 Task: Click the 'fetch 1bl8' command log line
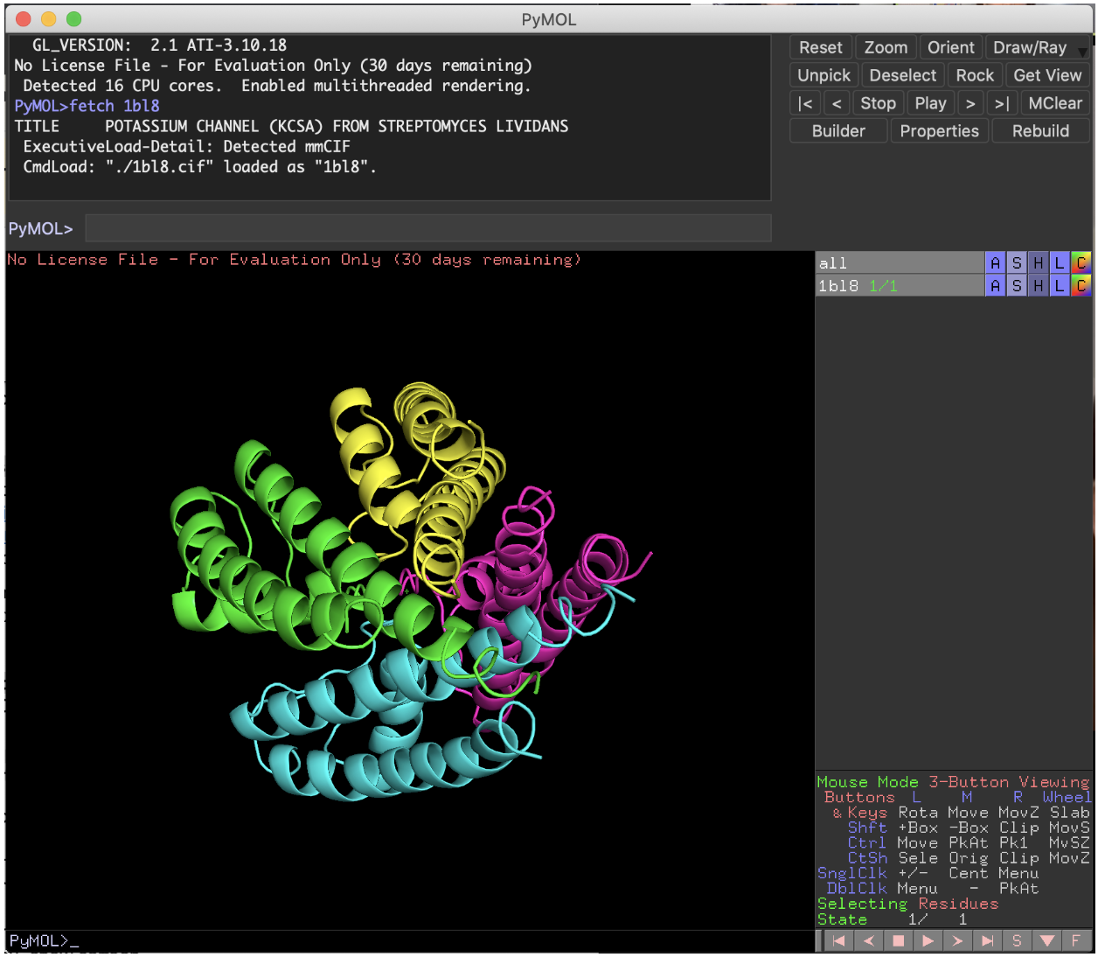pyautogui.click(x=87, y=106)
